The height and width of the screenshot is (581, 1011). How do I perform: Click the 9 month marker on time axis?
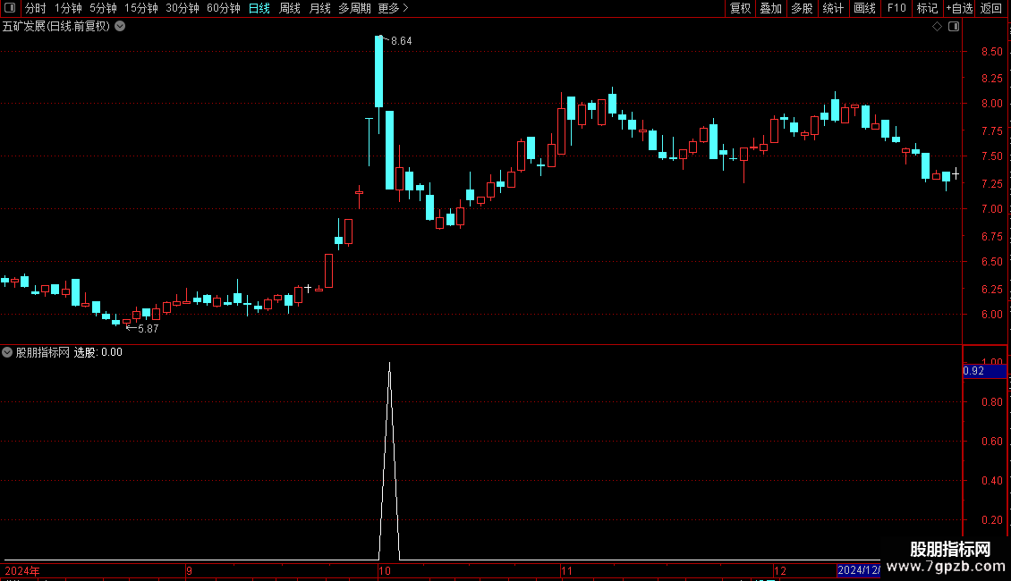[x=189, y=570]
